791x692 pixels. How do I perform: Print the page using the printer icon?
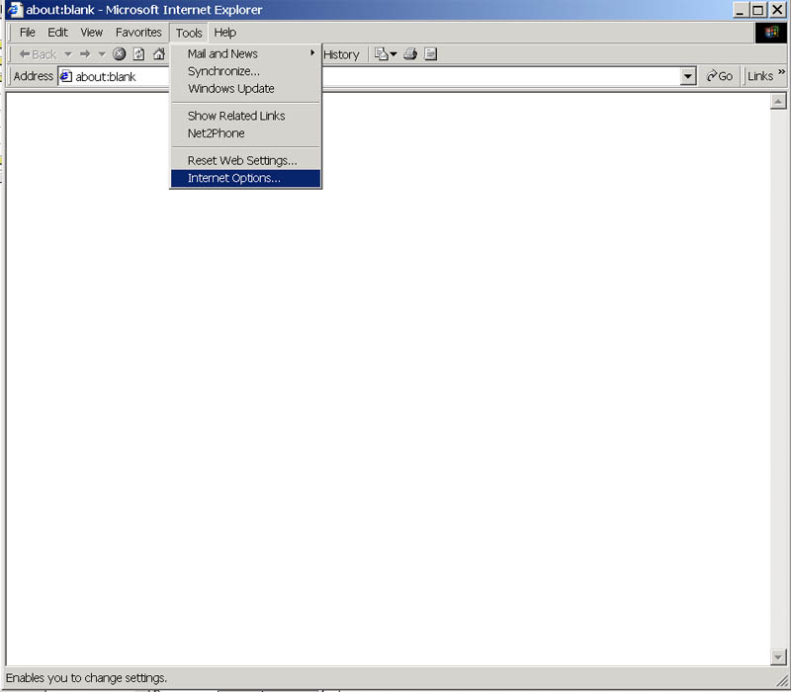pyautogui.click(x=410, y=54)
